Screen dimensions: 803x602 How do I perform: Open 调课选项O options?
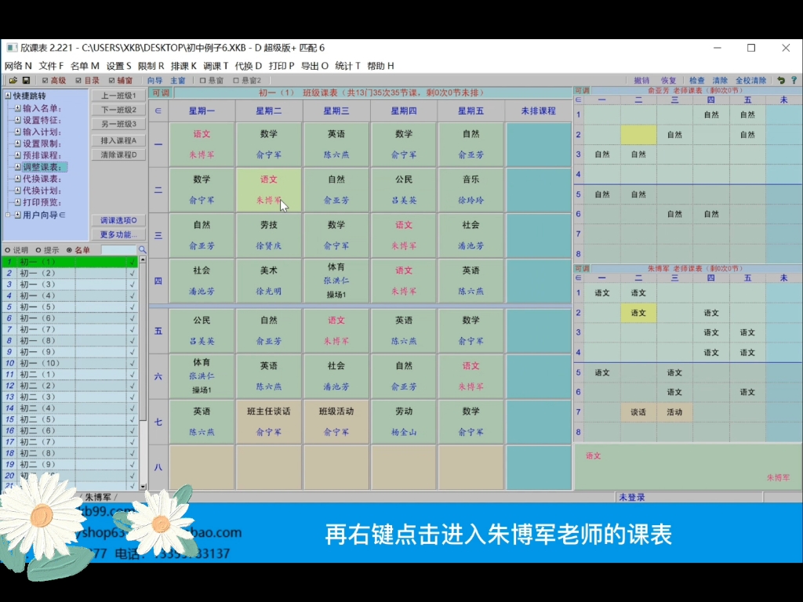[x=118, y=220]
